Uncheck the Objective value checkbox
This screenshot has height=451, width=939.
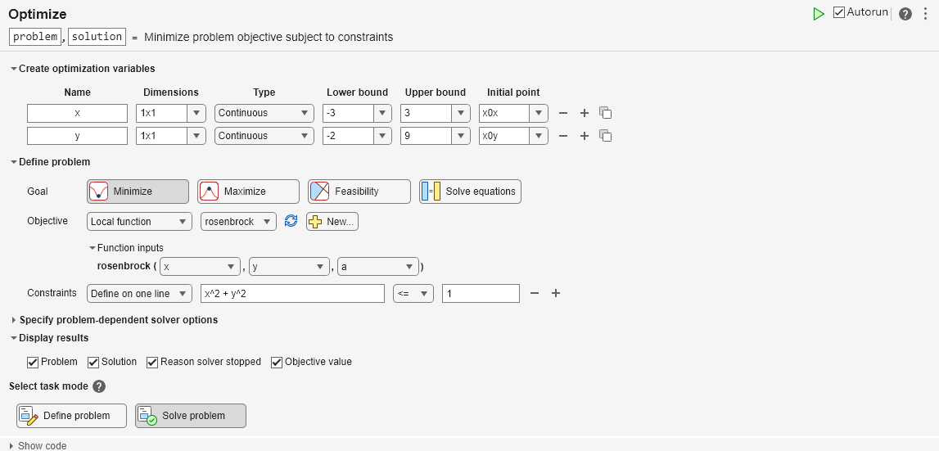point(277,362)
